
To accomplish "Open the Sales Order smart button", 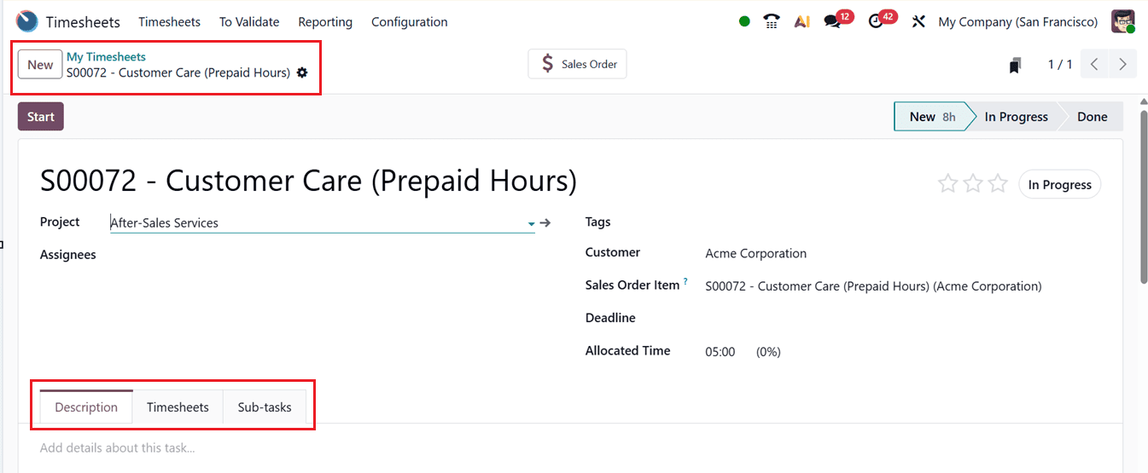I will (x=578, y=64).
